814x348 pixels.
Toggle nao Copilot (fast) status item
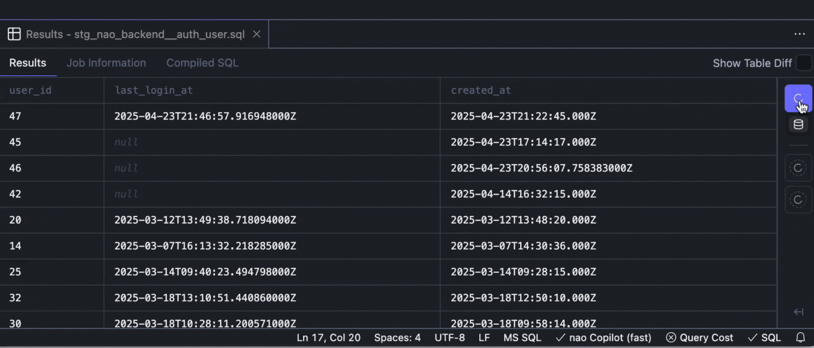click(604, 338)
